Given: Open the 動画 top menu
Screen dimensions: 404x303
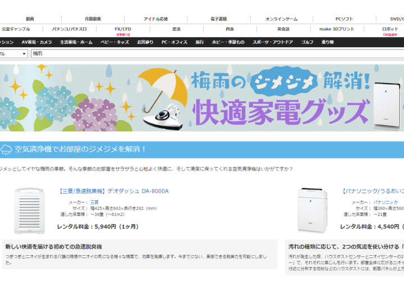Looking at the screenshot, I should click(x=30, y=19).
